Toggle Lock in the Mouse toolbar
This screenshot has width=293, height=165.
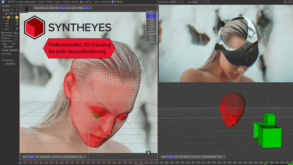click(x=86, y=8)
